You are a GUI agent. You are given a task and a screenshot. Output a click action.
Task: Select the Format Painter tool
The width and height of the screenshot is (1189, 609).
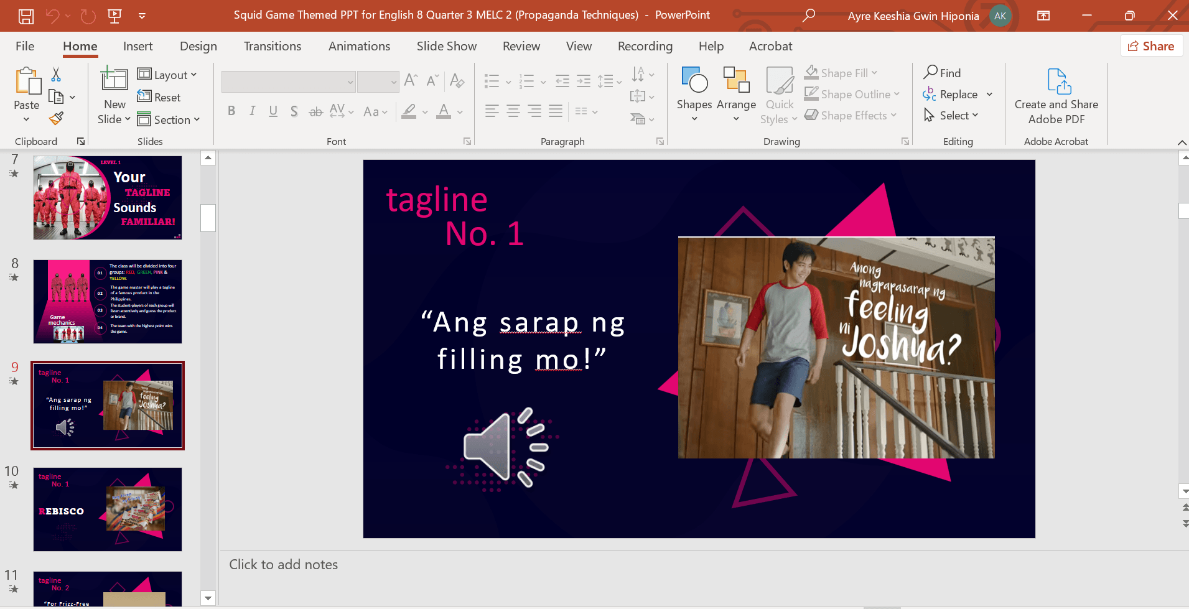pyautogui.click(x=55, y=118)
